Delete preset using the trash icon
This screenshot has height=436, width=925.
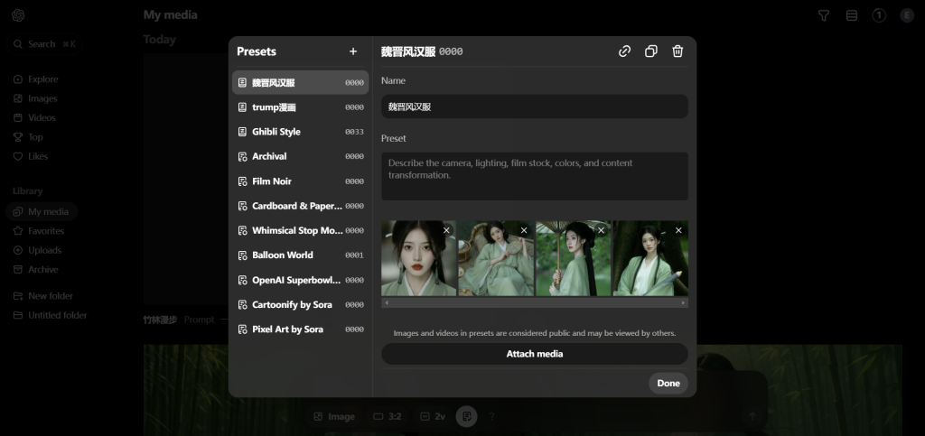pos(677,51)
